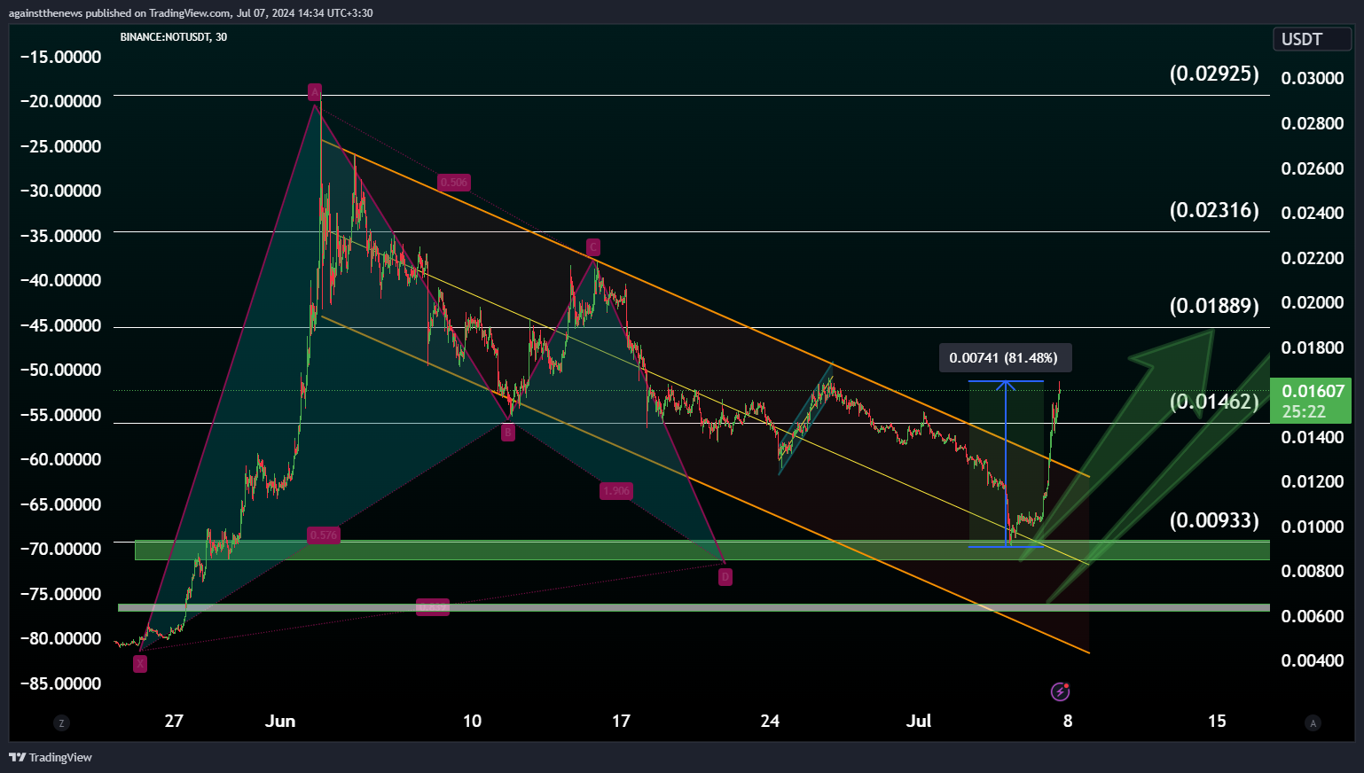The height and width of the screenshot is (773, 1364).
Task: Click the 8 date label on time axis
Action: coord(1068,721)
